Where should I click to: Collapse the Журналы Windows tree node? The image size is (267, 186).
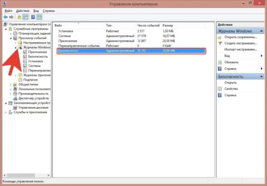point(16,47)
